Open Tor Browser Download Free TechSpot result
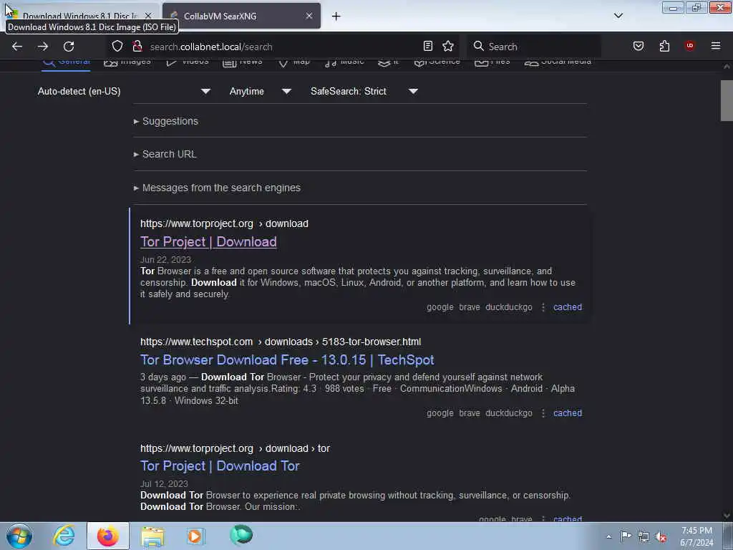733x550 pixels. 287,360
